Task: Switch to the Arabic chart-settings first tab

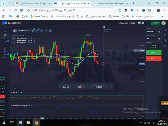Action: pos(33,3)
